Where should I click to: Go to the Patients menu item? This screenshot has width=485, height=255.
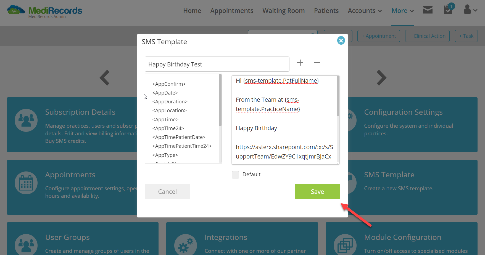[326, 11]
